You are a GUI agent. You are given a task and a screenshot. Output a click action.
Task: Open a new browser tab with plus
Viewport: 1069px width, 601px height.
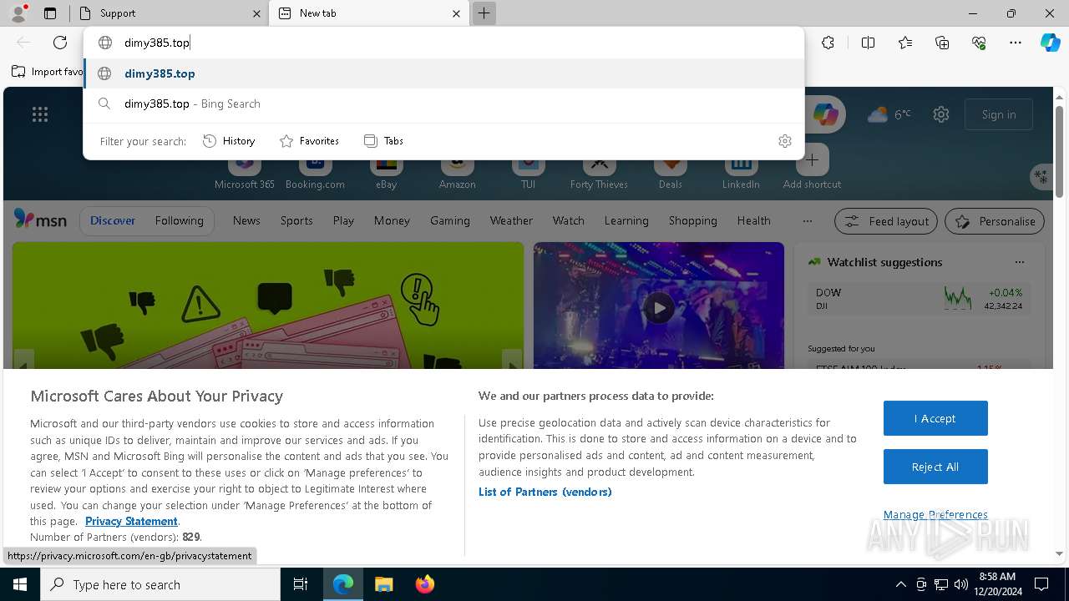coord(484,13)
